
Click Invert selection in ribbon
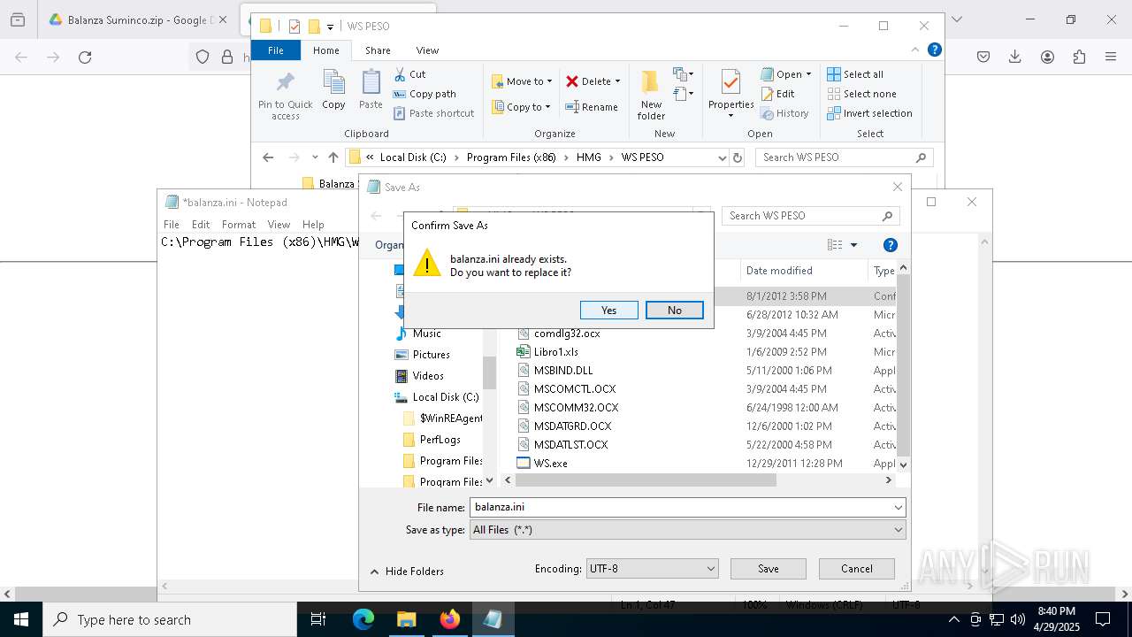(x=869, y=113)
